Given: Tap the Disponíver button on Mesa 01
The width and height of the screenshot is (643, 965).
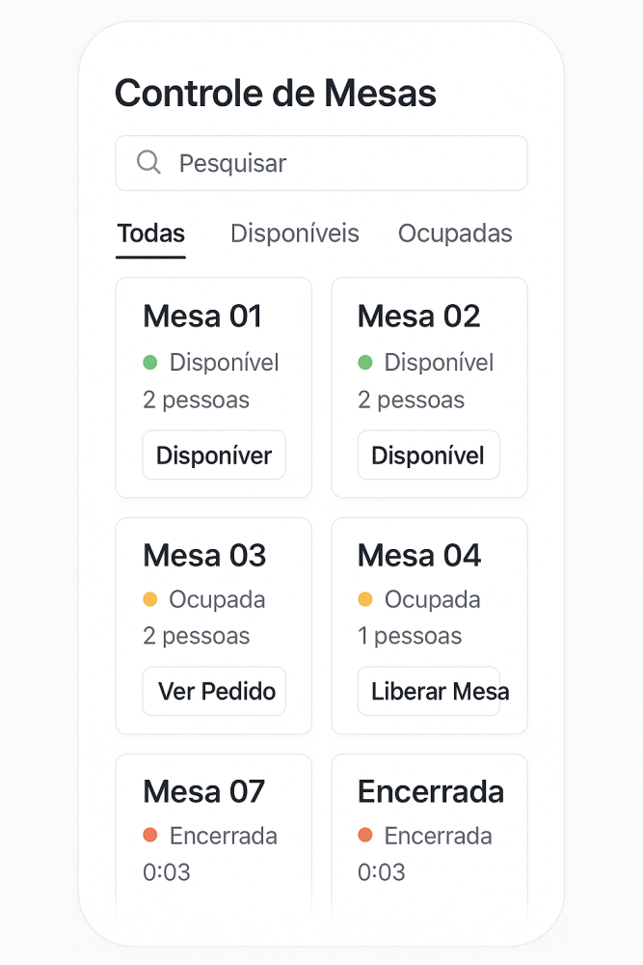Looking at the screenshot, I should click(x=214, y=455).
